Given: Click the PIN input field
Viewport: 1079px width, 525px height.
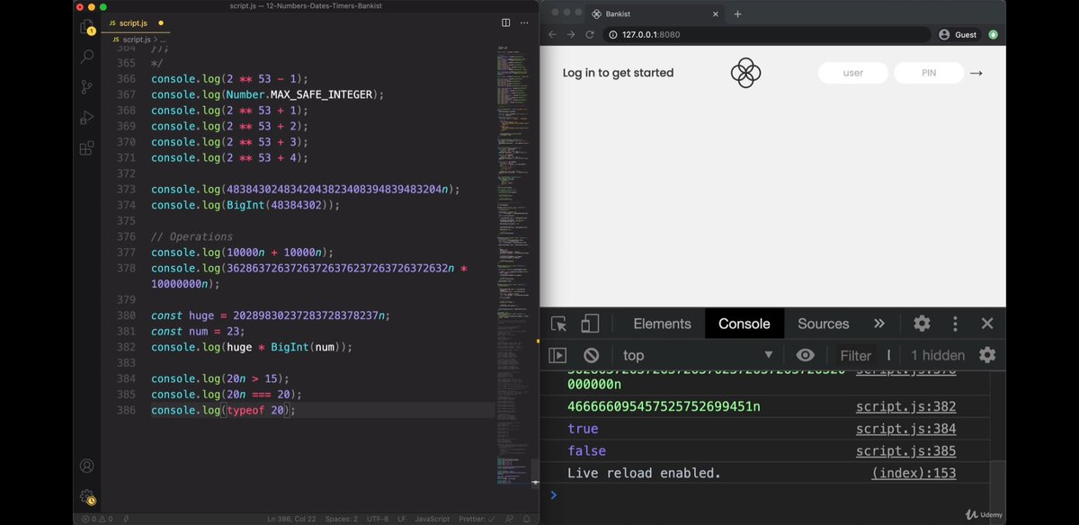Looking at the screenshot, I should (929, 73).
